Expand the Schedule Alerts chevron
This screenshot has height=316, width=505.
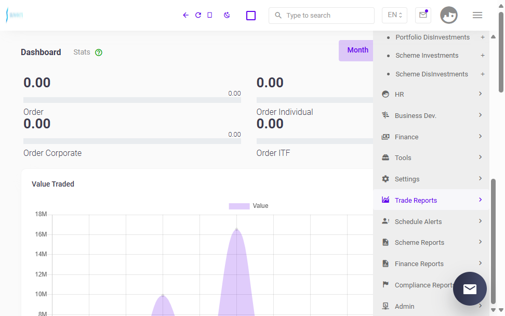[x=480, y=221]
